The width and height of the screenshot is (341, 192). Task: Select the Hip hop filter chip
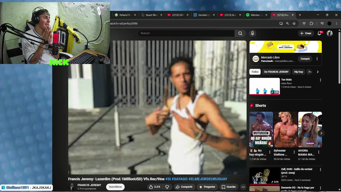click(298, 72)
